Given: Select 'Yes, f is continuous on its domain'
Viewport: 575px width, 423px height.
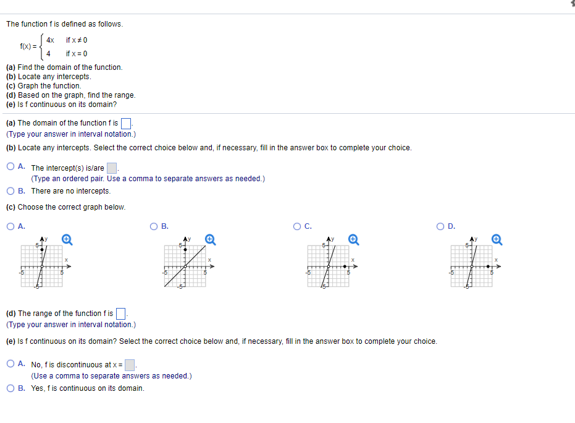Looking at the screenshot, I should point(10,388).
